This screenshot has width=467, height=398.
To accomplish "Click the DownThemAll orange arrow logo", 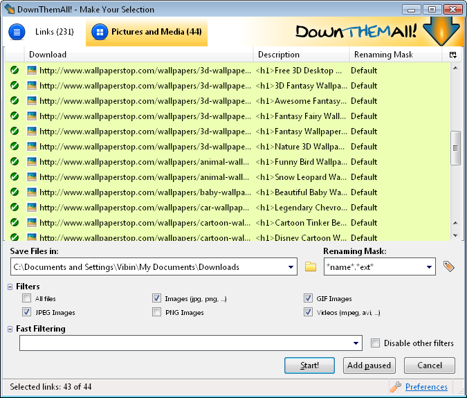I will pos(441,31).
